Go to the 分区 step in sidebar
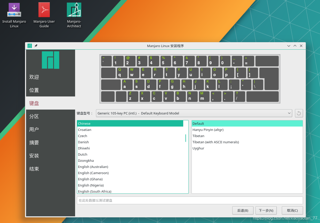The height and width of the screenshot is (223, 320). (x=51, y=116)
